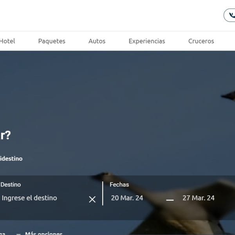Image resolution: width=235 pixels, height=235 pixels.
Task: Click the phone contact button
Action: [x=230, y=15]
